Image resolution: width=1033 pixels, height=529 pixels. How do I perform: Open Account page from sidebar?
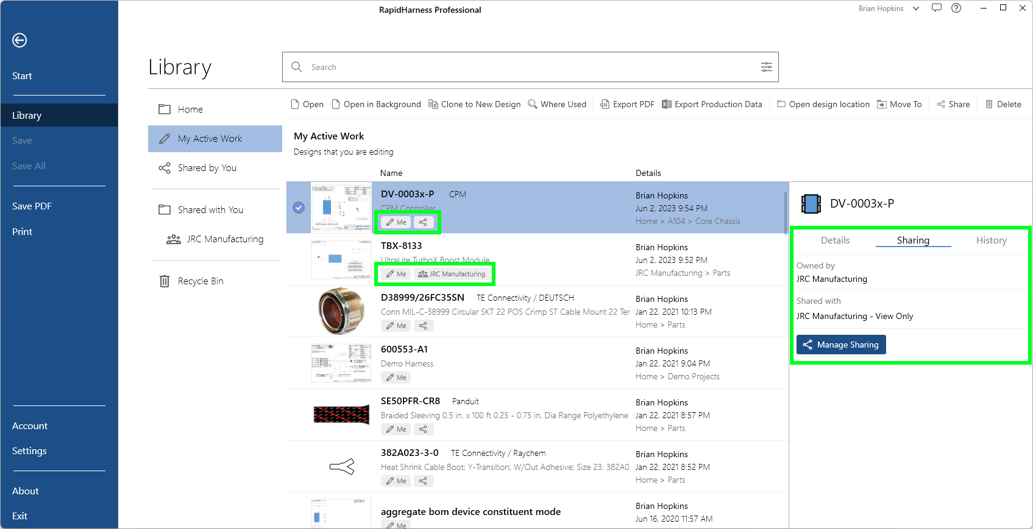pyautogui.click(x=30, y=426)
